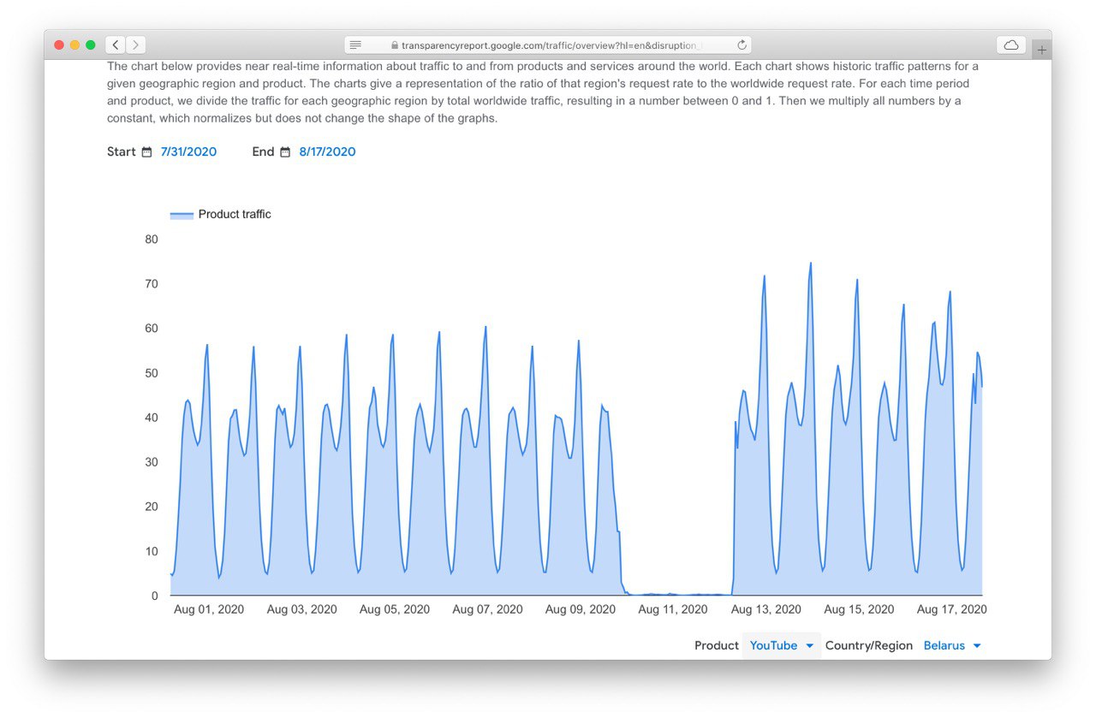Change start date 7/31/2020
The width and height of the screenshot is (1096, 718).
[188, 151]
